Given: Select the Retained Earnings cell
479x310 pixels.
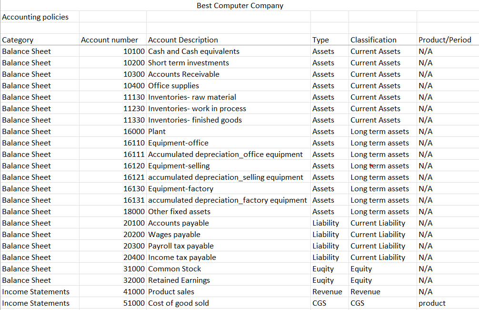Looking at the screenshot, I should 229,280.
